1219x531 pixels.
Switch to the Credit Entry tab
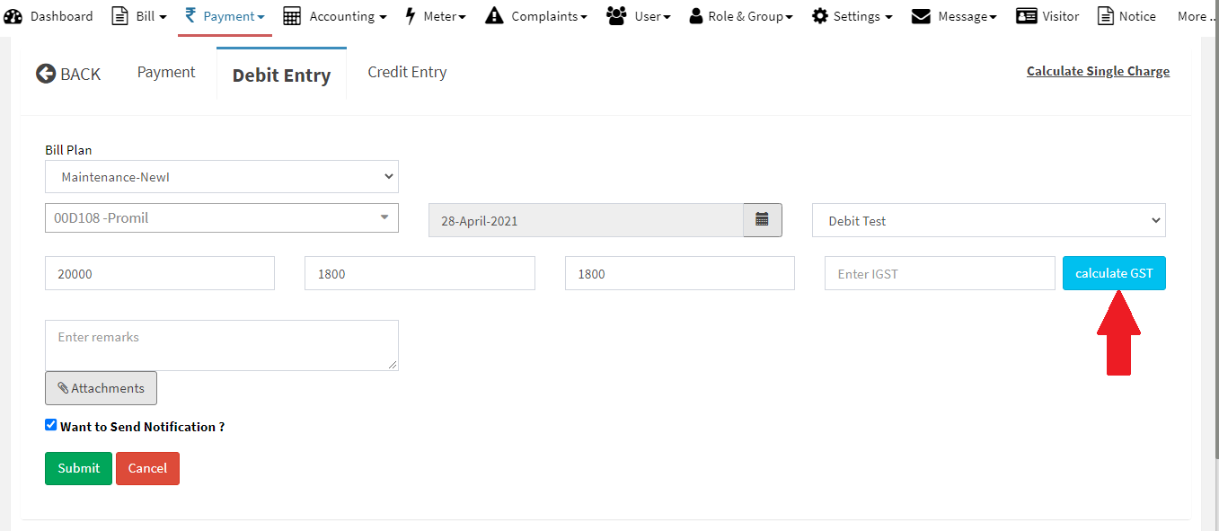click(407, 73)
